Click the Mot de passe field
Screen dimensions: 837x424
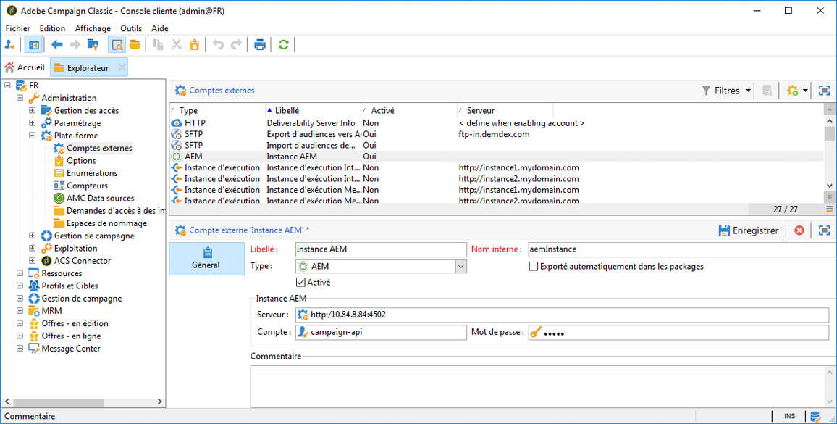tap(678, 332)
